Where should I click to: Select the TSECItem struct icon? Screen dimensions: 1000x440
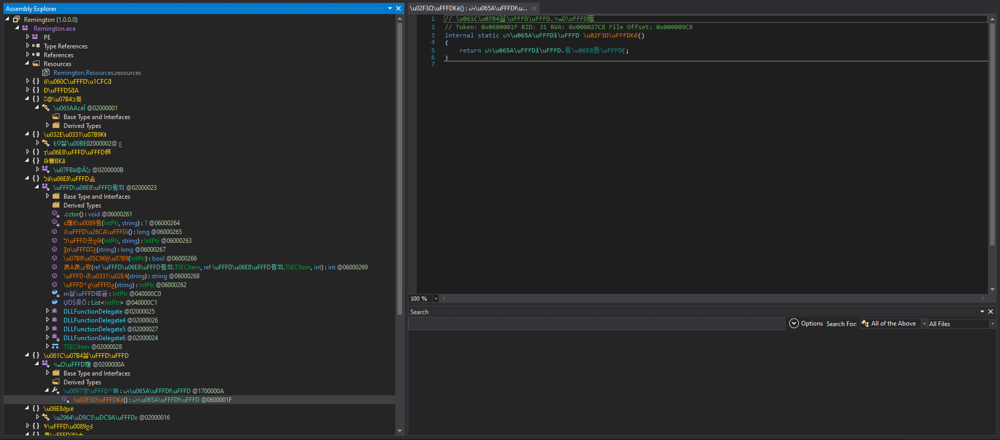pos(55,347)
